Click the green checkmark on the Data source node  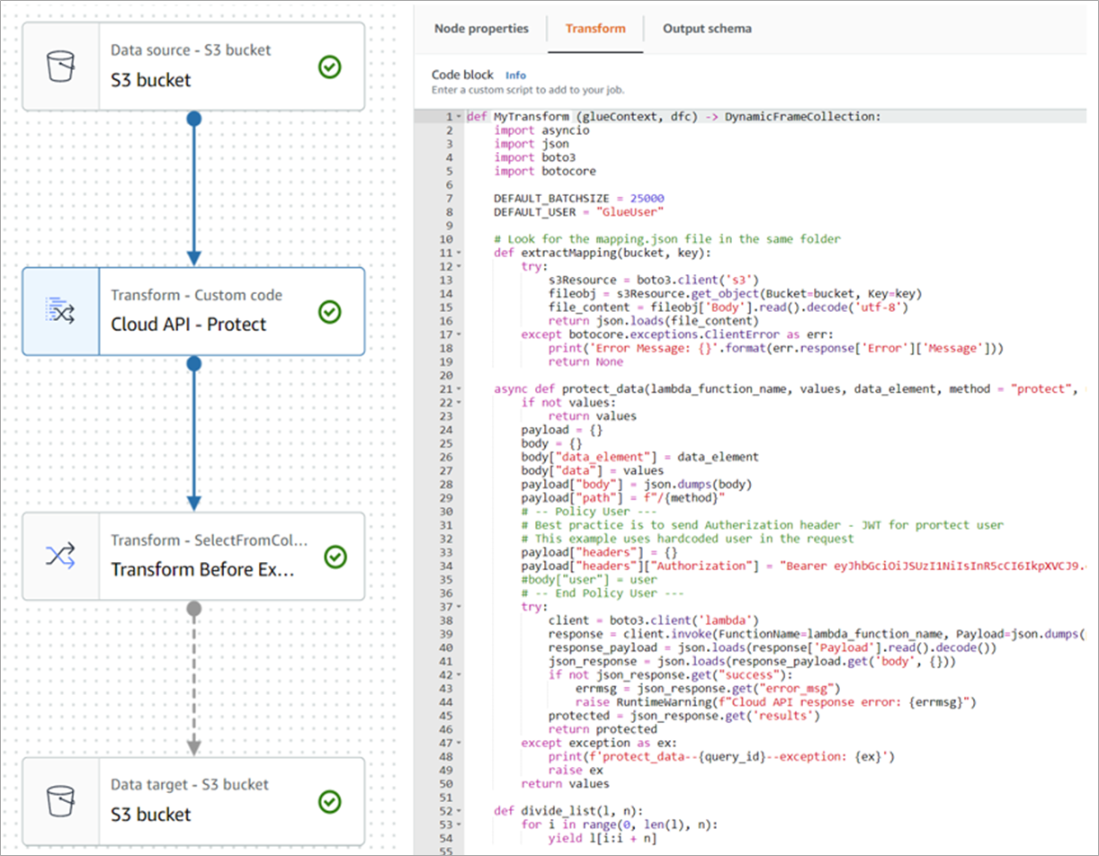tap(330, 67)
